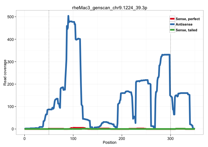Click the dotted vertical line at position 50
The width and height of the screenshot is (208, 147).
tap(49, 80)
